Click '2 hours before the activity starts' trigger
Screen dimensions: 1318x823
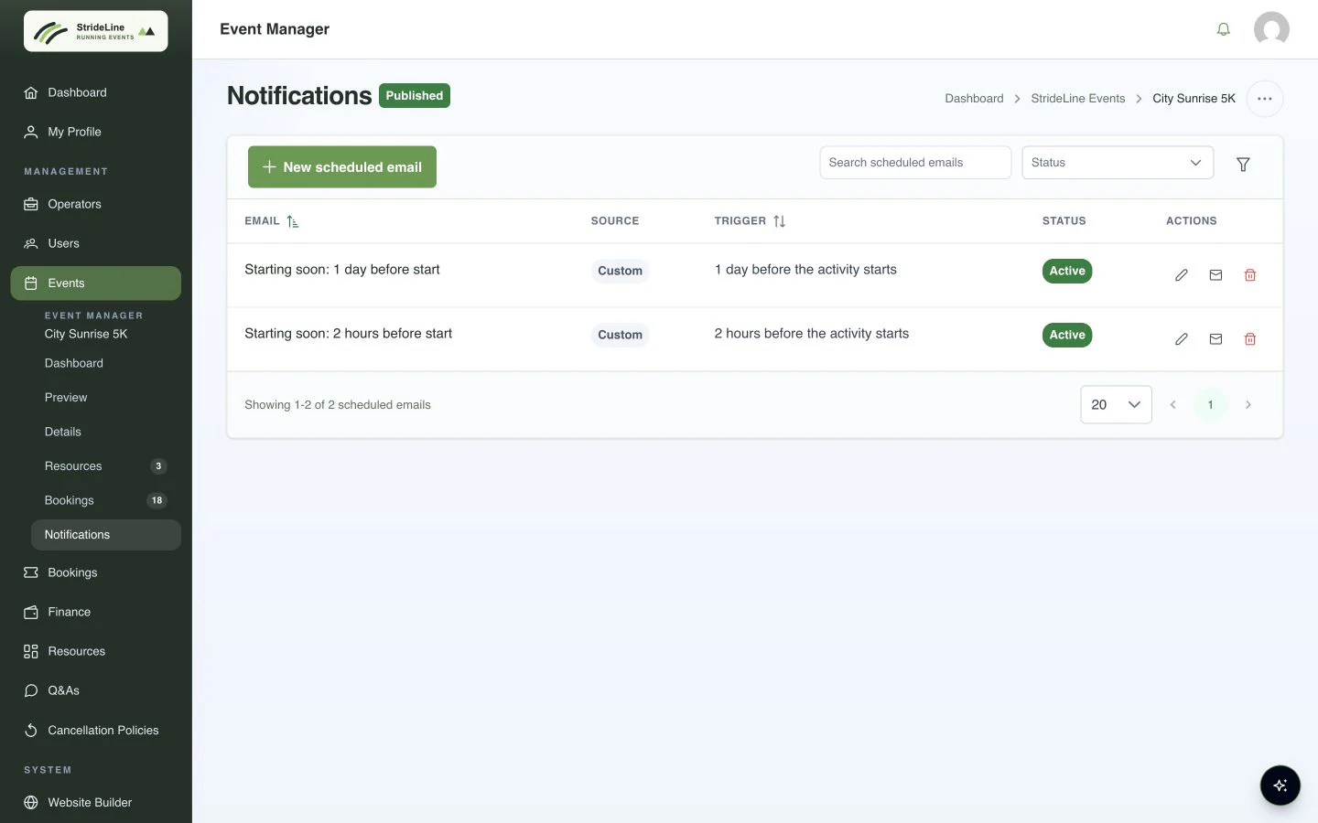coord(812,334)
